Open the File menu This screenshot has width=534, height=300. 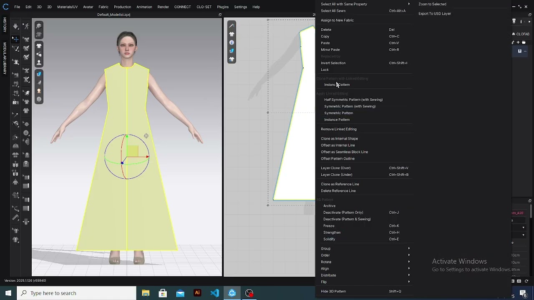[17, 7]
